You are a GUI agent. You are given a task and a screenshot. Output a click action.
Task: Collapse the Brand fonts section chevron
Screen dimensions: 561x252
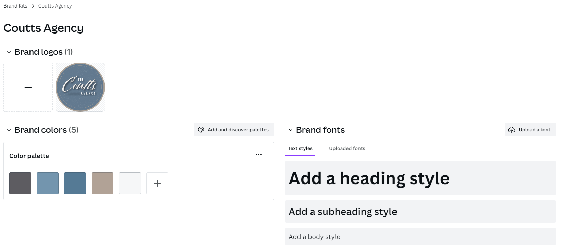(x=291, y=130)
